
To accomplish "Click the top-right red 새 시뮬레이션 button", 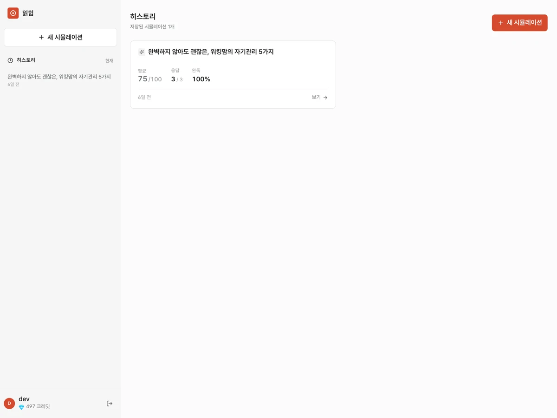I will (520, 23).
